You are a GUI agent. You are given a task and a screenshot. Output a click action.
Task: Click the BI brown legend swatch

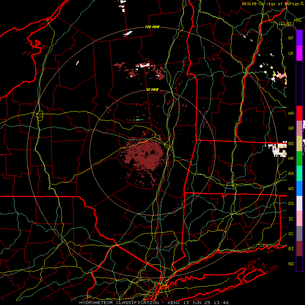(299, 249)
